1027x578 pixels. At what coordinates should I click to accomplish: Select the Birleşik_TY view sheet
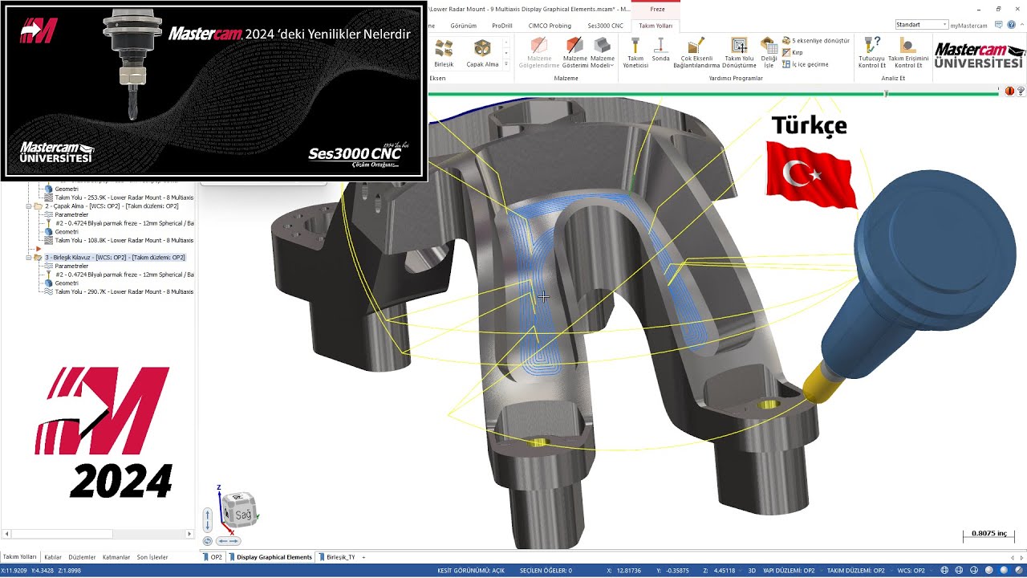click(338, 557)
